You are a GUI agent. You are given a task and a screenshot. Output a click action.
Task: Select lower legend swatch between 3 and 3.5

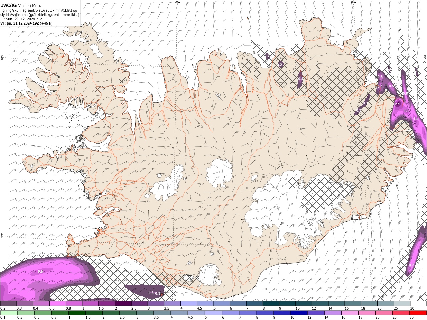tap(145, 313)
